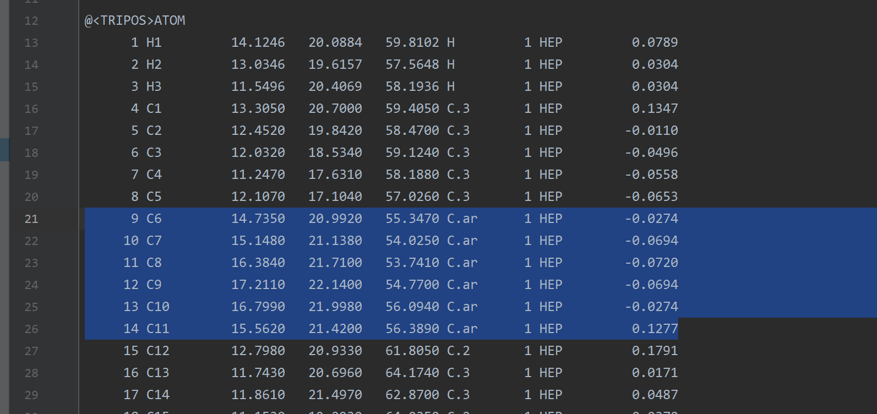Click x-coordinate 14.7350
Viewport: 877px width, 414px height.
[258, 219]
